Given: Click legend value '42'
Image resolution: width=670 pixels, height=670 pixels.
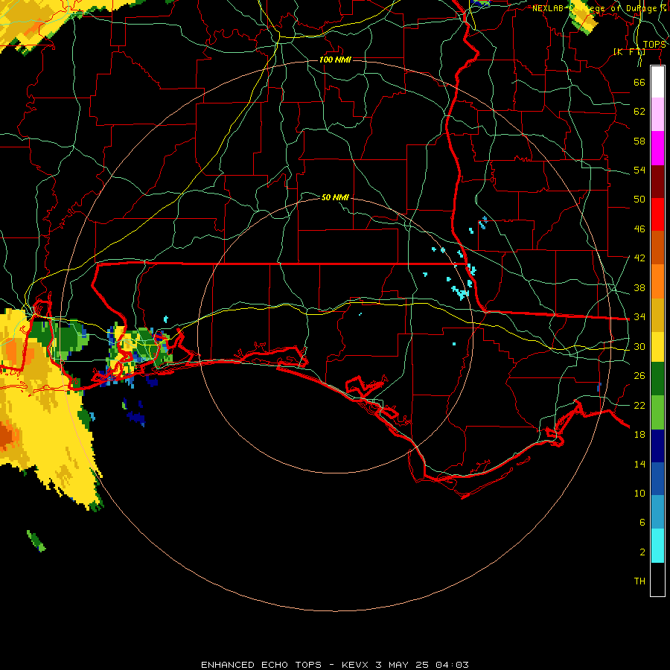Looking at the screenshot, I should (639, 258).
